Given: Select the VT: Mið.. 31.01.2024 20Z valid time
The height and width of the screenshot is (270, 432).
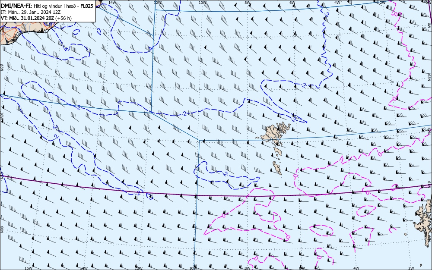Looking at the screenshot, I should coord(27,18).
